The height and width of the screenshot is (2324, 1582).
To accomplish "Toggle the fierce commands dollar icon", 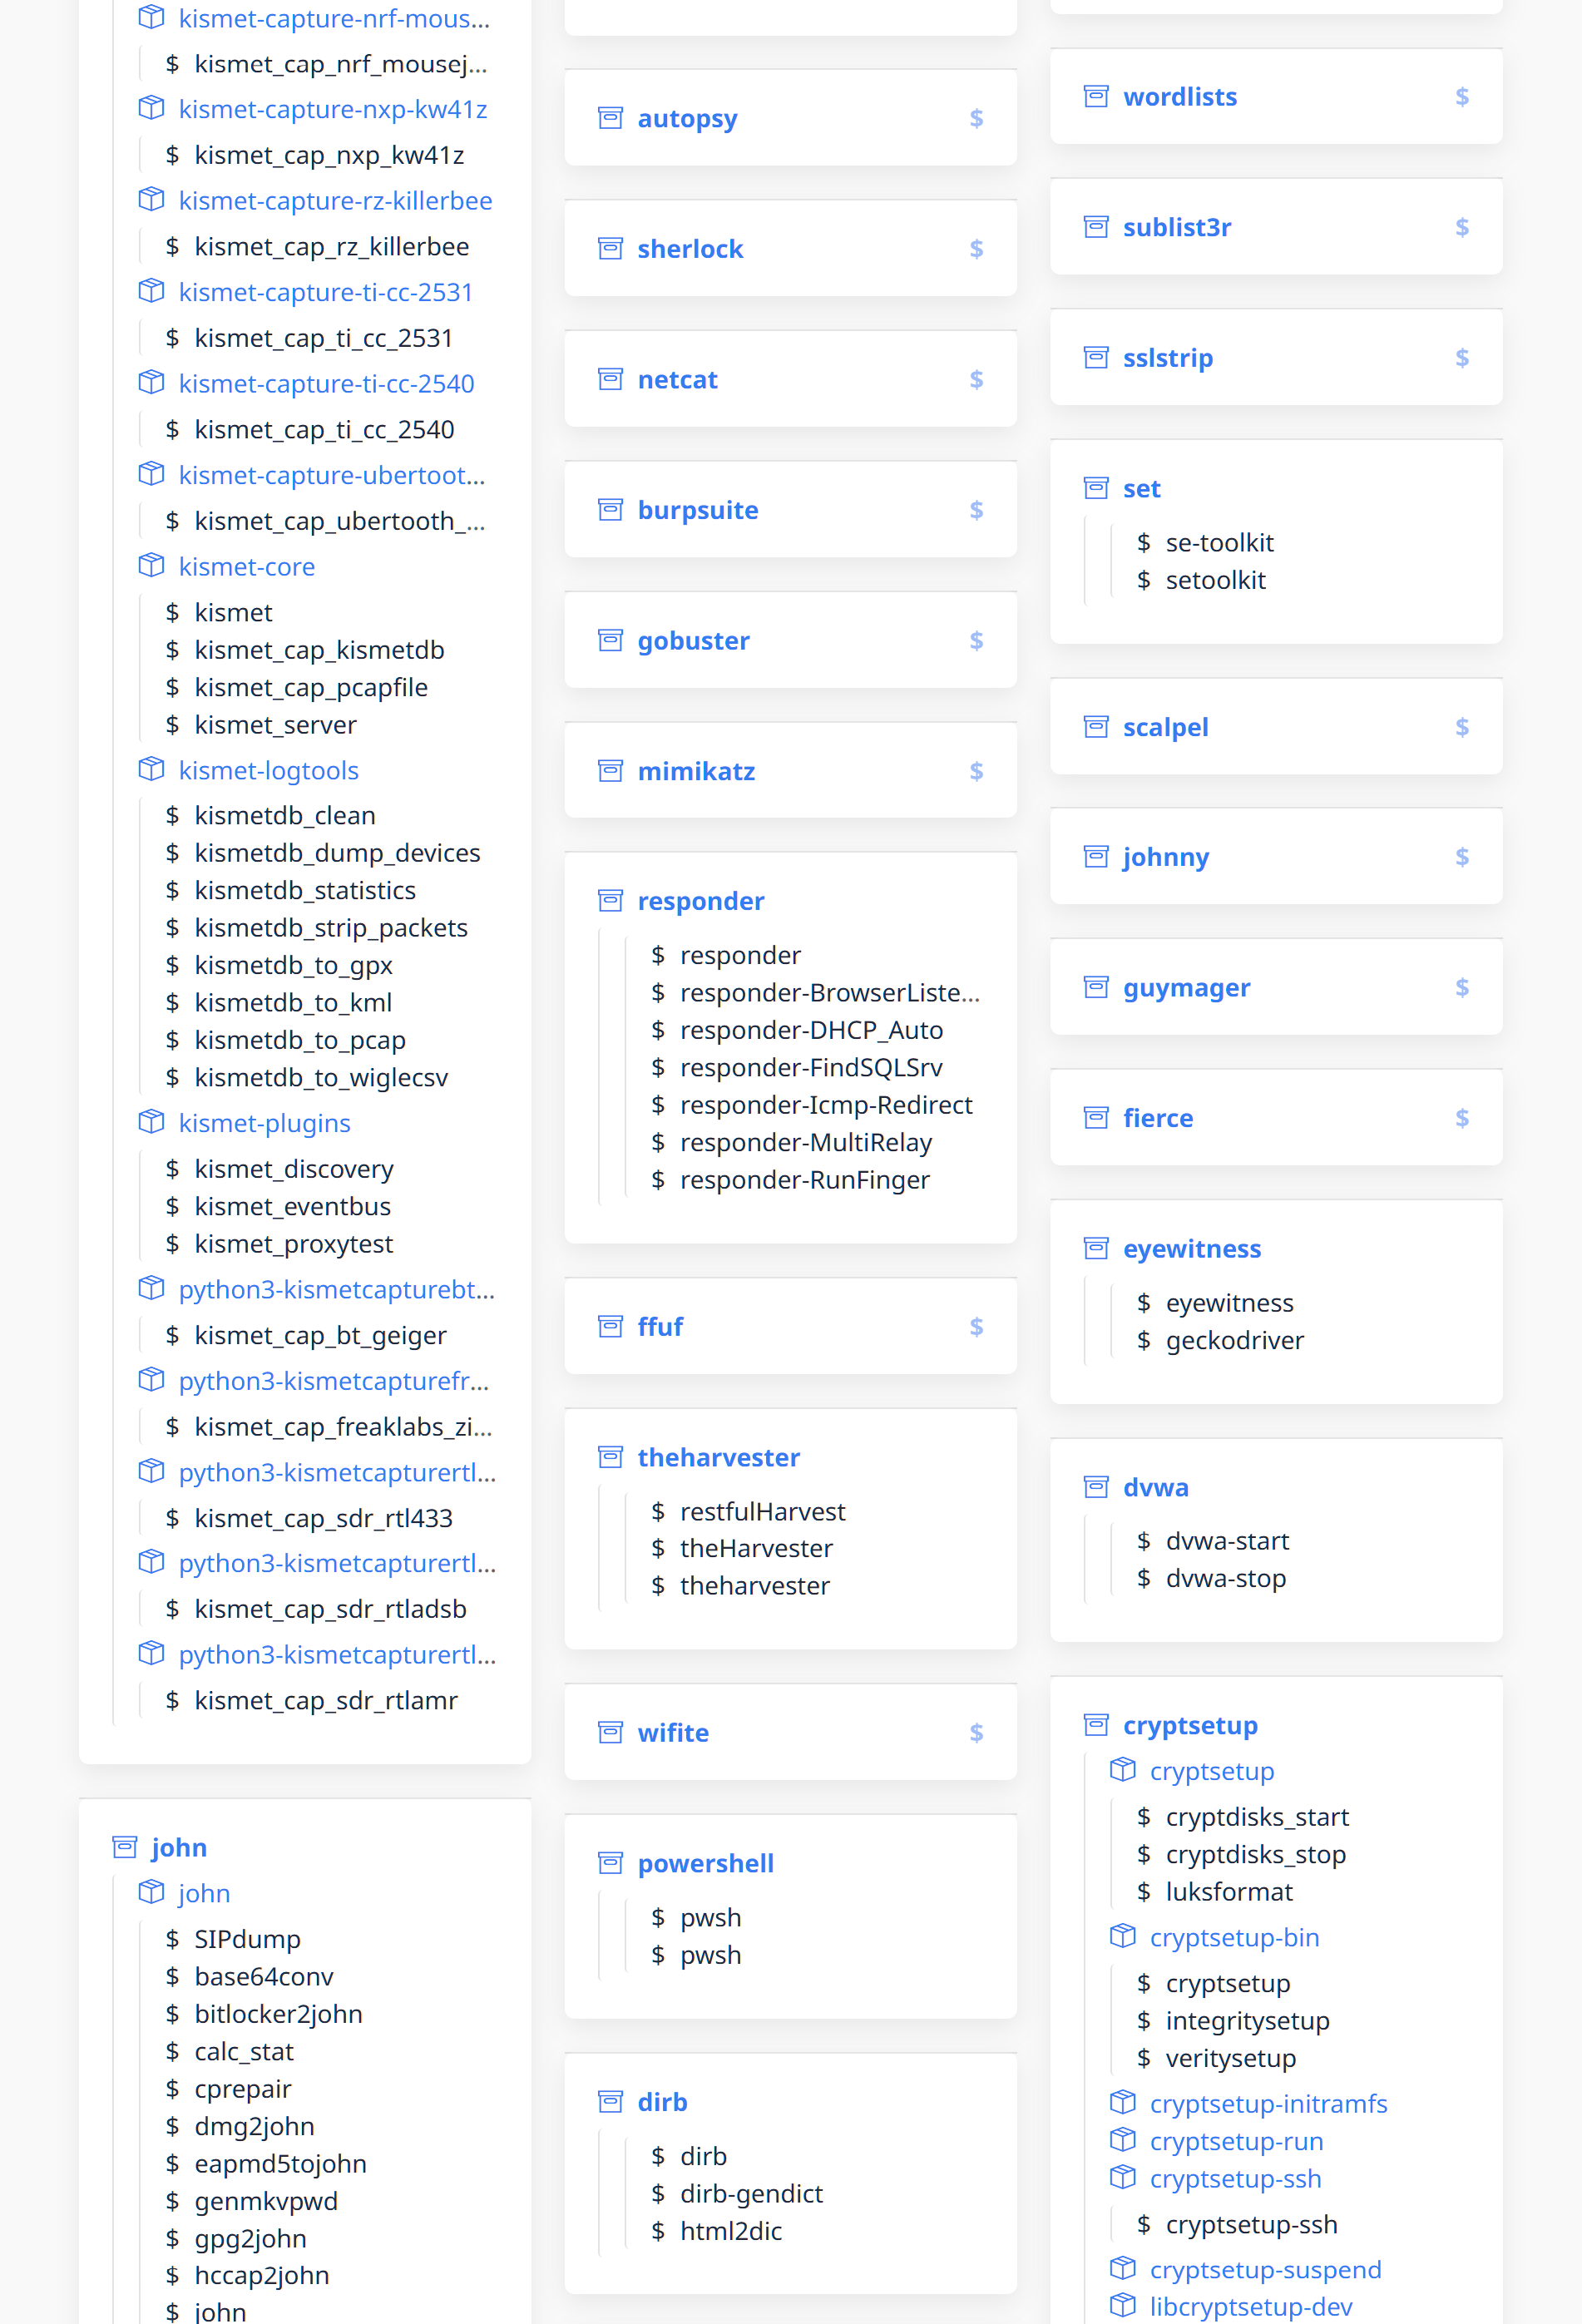I will click(x=1461, y=1118).
